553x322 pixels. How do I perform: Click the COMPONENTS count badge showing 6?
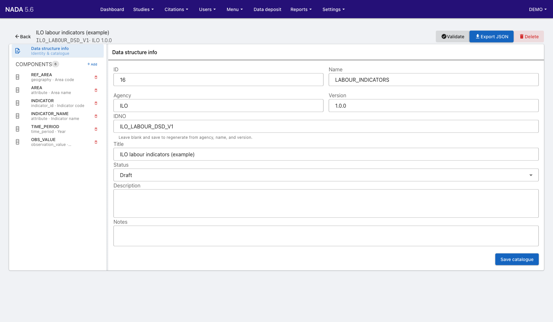(55, 64)
